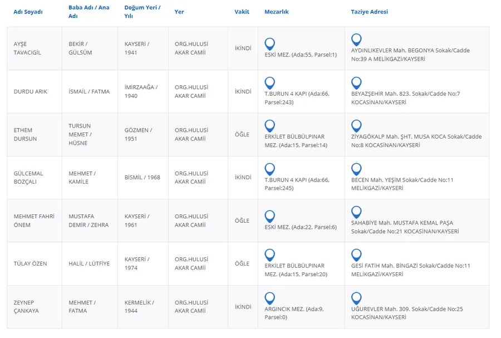The width and height of the screenshot is (501, 338).
Task: Open cemetery map pin for Ayşe Tavacıgil
Action: [x=270, y=44]
